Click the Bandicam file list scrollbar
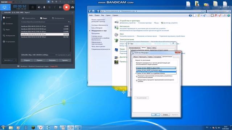The image size is (232, 130). 70,38
